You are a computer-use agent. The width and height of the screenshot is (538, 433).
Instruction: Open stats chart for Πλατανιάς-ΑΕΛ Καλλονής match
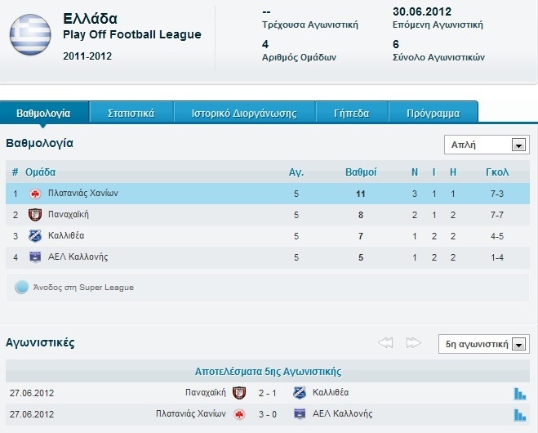point(520,414)
